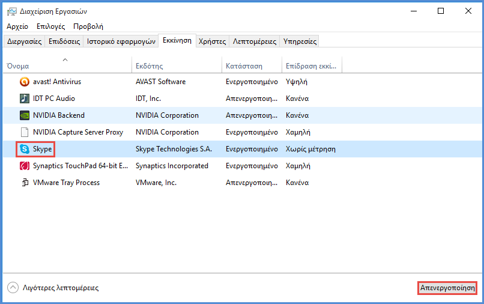Image resolution: width=484 pixels, height=304 pixels.
Task: Maximize the Task Manager window
Action: tap(441, 11)
